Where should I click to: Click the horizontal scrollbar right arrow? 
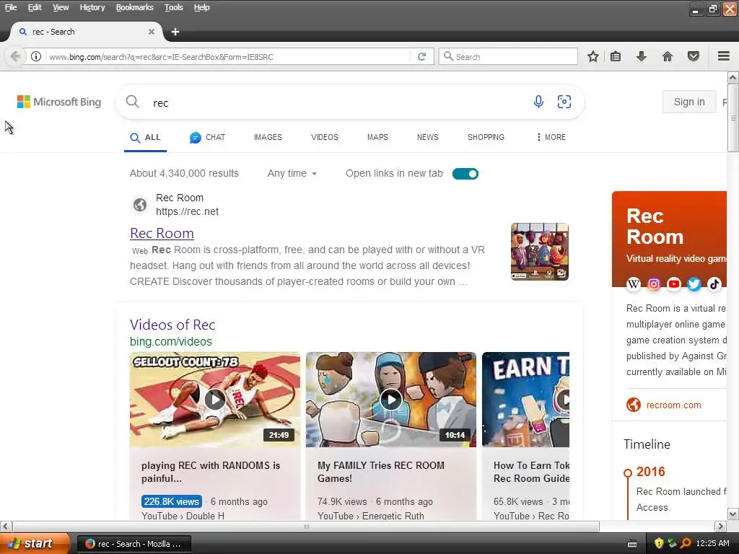coord(721,526)
